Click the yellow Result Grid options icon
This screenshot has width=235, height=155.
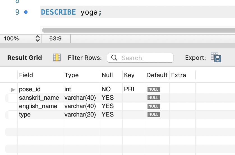point(57,58)
